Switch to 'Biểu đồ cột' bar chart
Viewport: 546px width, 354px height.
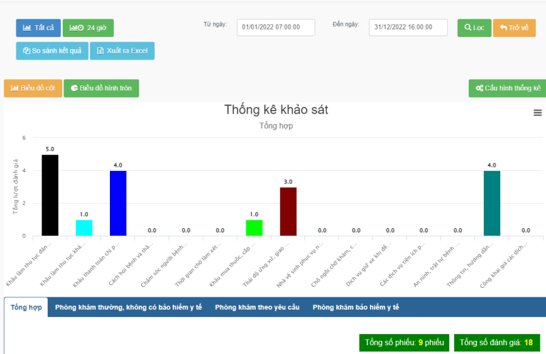pyautogui.click(x=33, y=88)
